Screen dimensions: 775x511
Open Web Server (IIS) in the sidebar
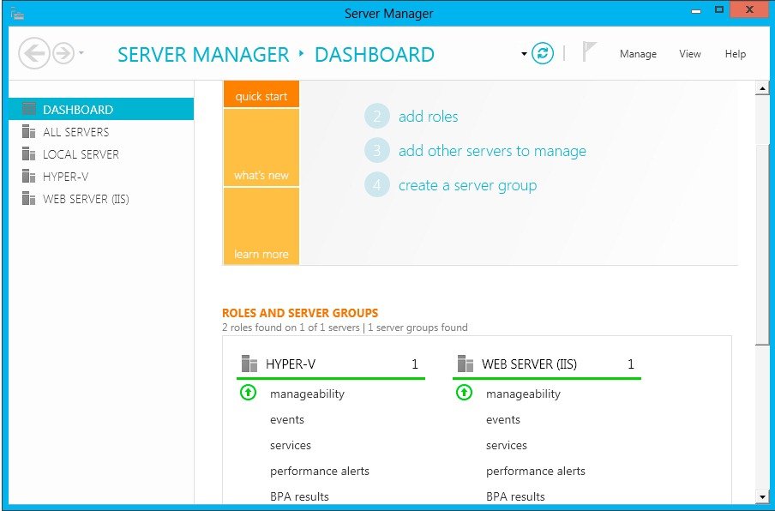tap(101, 199)
